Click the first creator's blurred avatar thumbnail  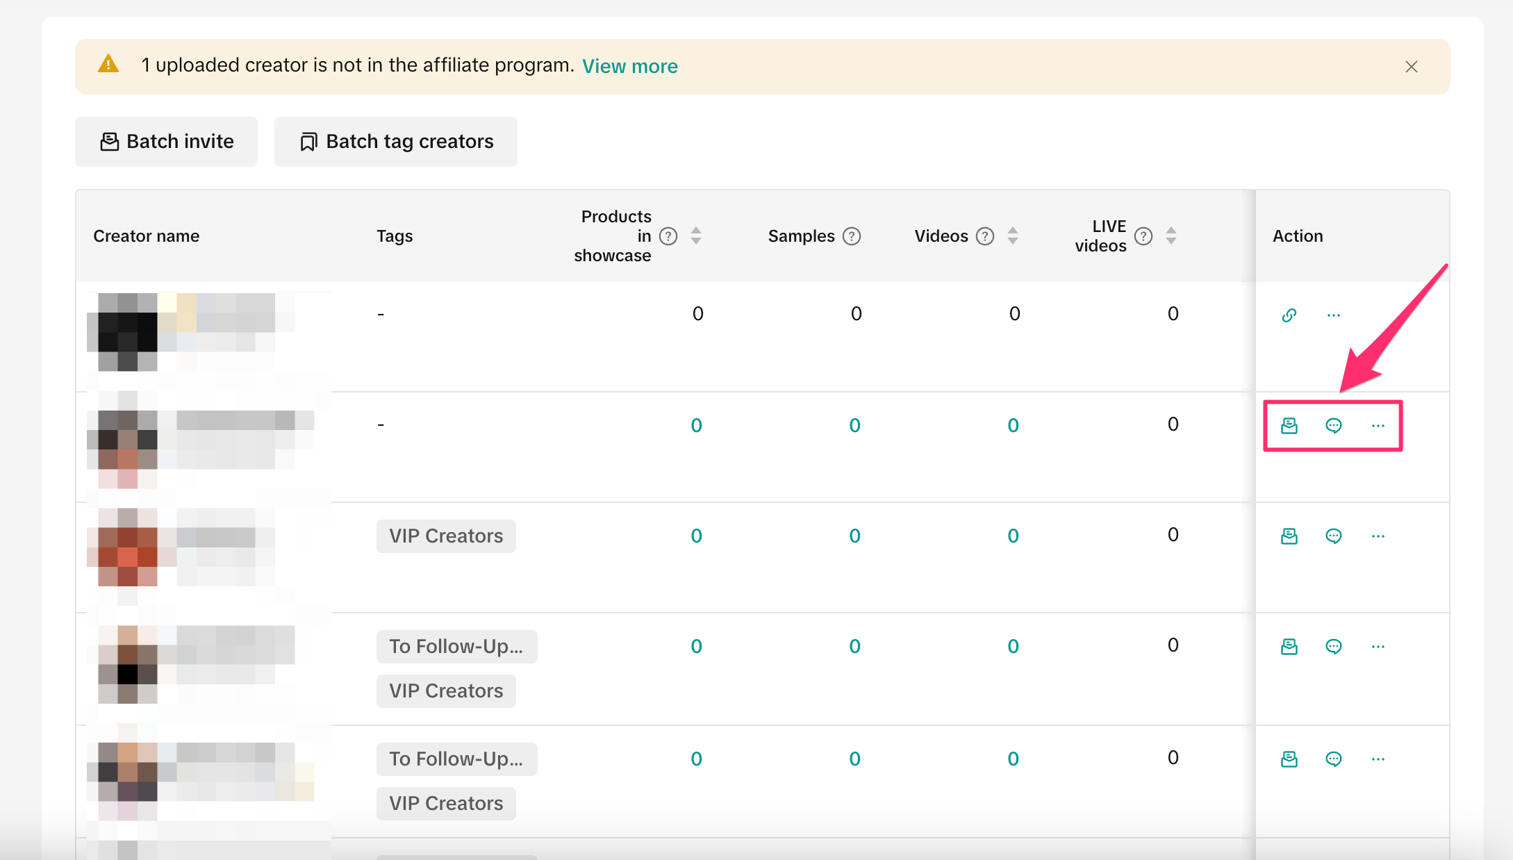[x=127, y=332]
